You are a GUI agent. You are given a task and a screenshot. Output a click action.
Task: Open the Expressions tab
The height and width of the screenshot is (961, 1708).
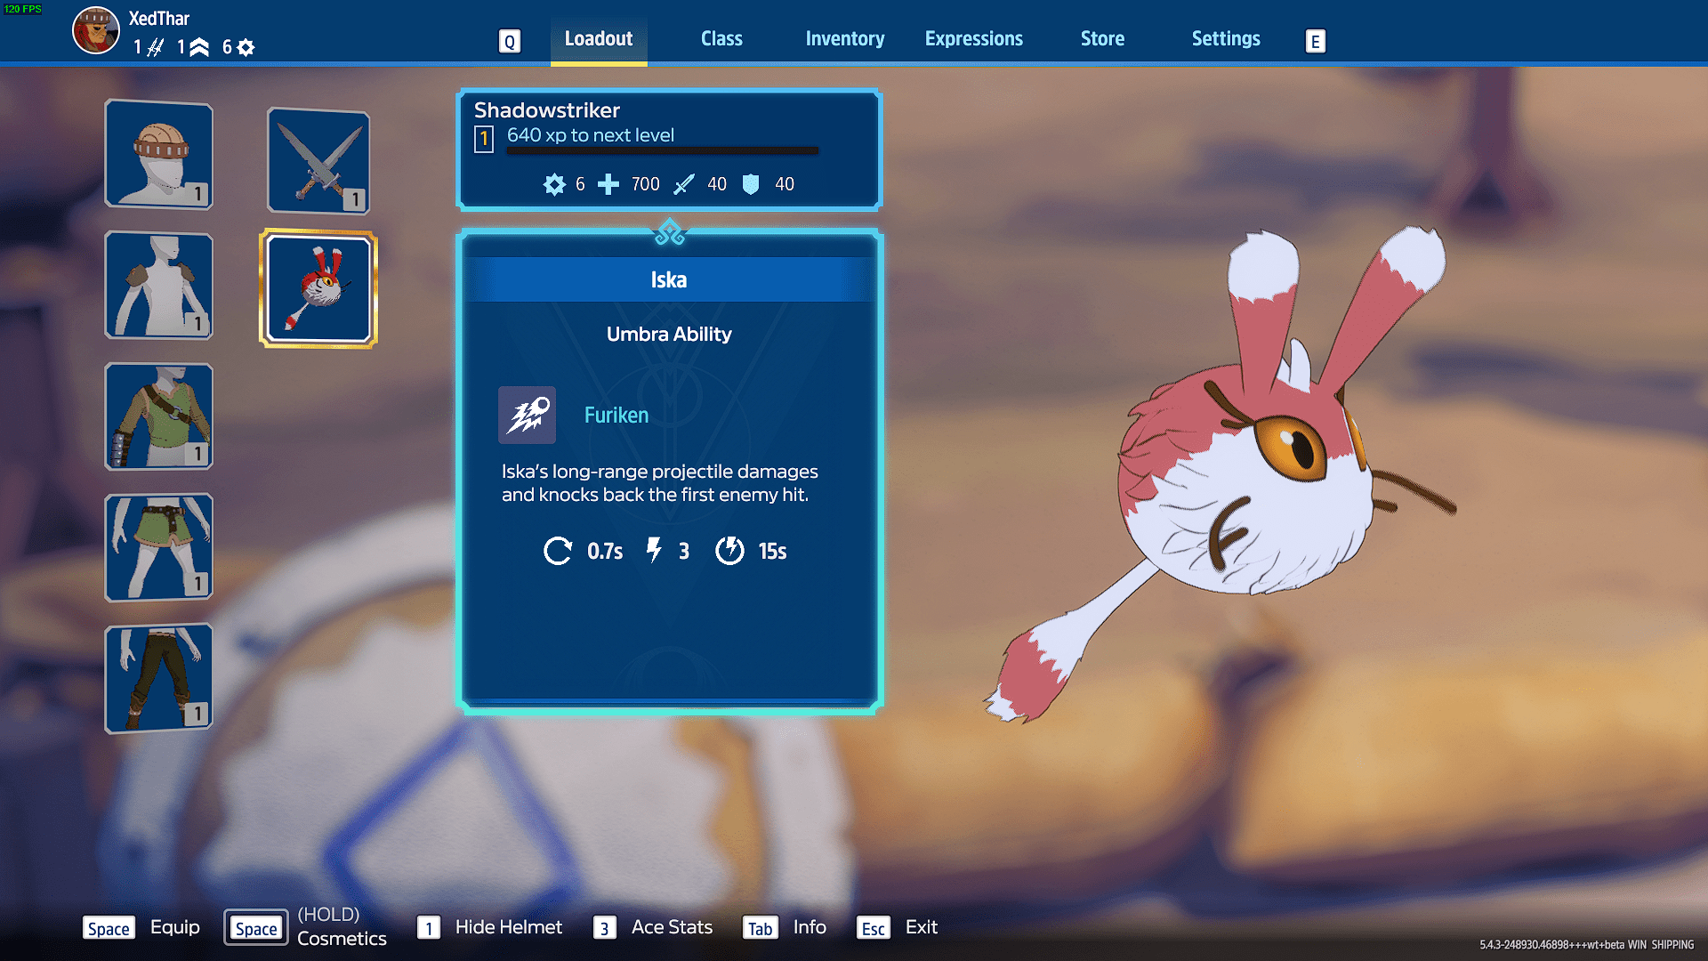pyautogui.click(x=973, y=39)
